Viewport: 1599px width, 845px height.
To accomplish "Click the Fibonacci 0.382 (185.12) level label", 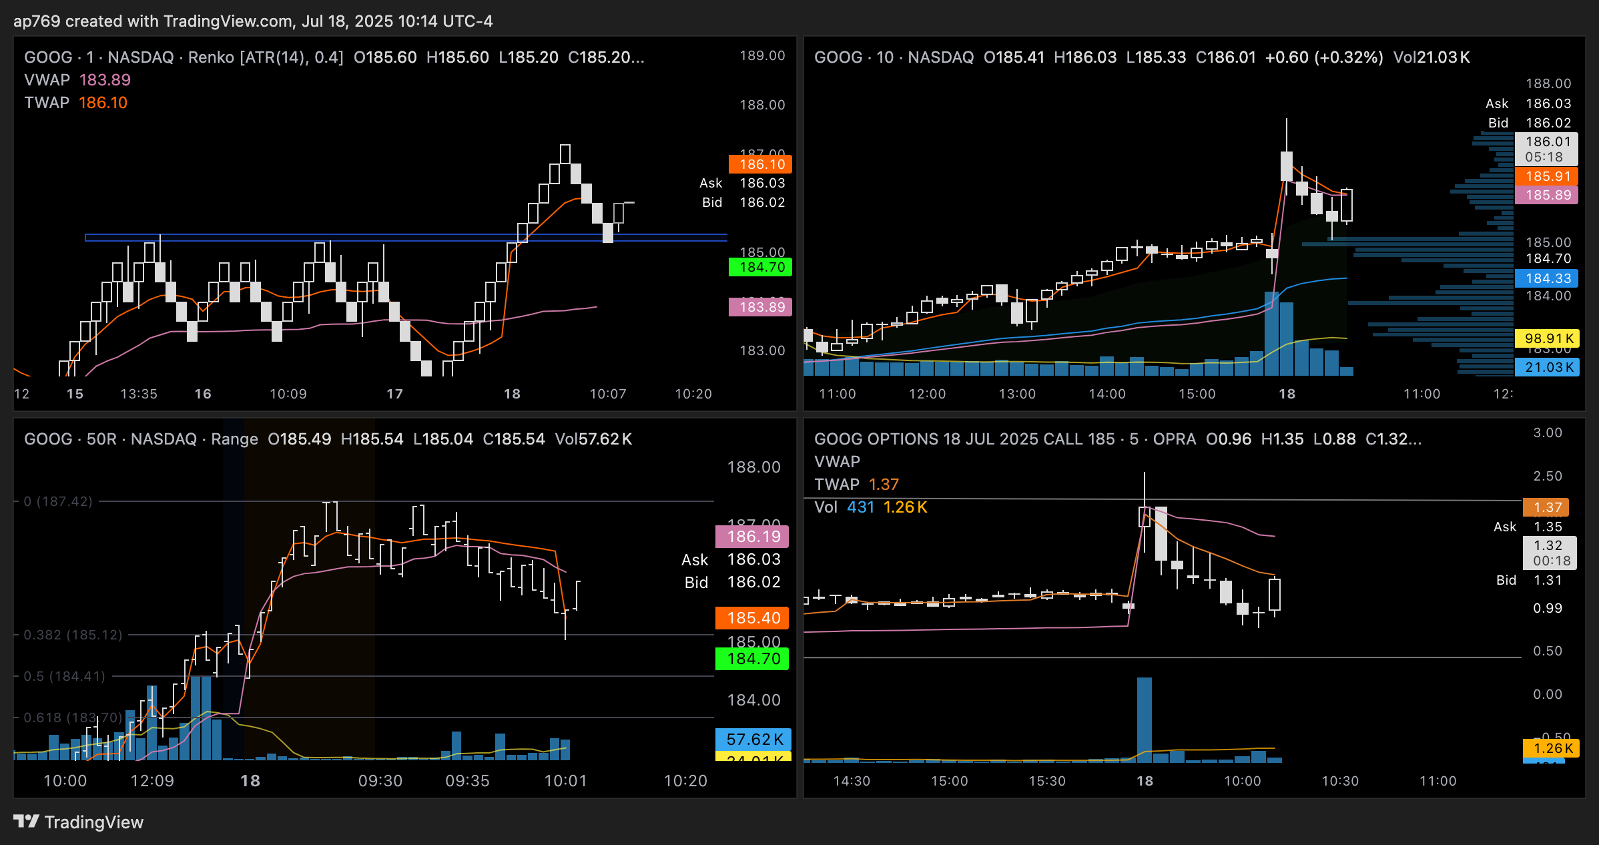I will [x=73, y=635].
